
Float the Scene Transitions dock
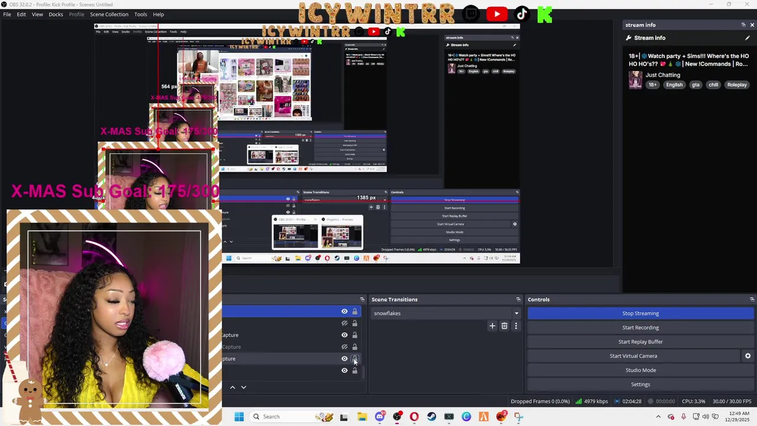pos(518,299)
